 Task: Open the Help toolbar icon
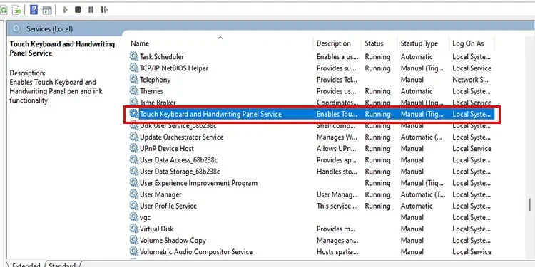point(34,9)
